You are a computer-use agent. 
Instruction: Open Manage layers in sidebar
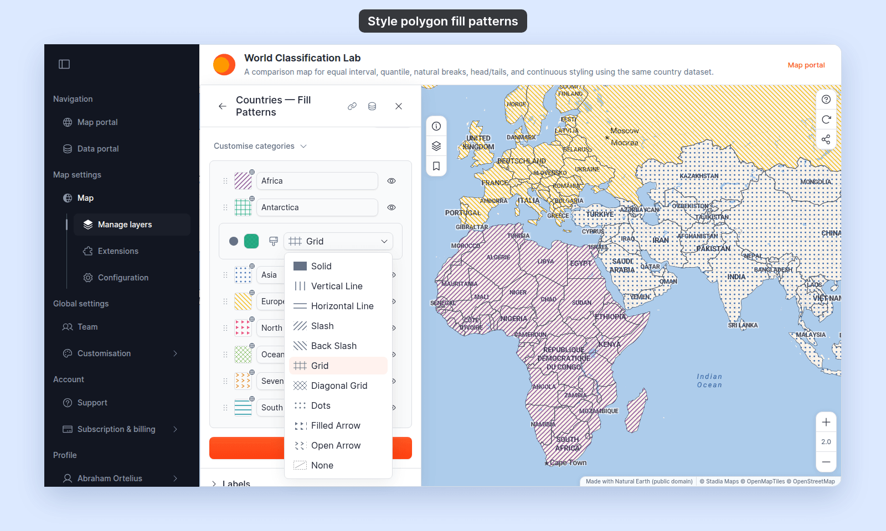coord(132,225)
